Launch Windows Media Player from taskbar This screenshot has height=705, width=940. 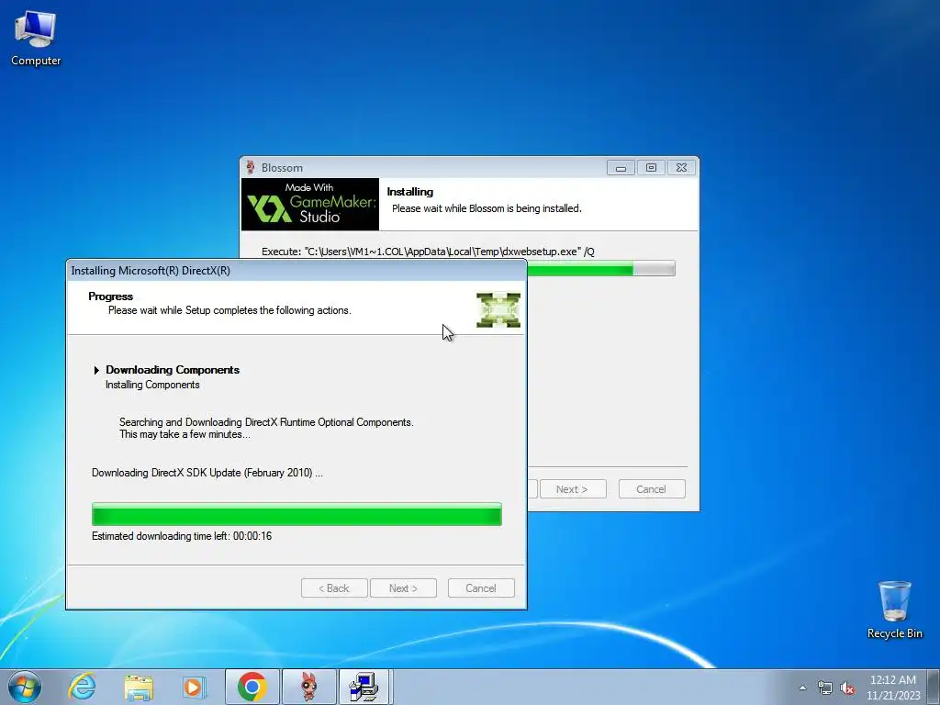pyautogui.click(x=194, y=687)
